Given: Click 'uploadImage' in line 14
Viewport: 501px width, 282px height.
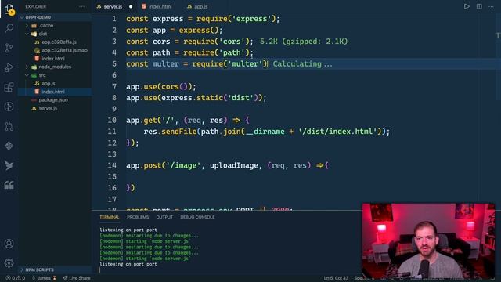Looking at the screenshot, I should 234,165.
